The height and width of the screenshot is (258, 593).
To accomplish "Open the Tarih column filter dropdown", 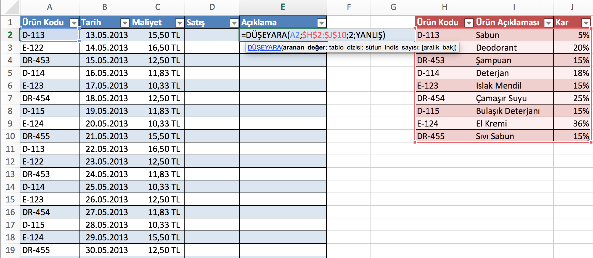I will 125,23.
